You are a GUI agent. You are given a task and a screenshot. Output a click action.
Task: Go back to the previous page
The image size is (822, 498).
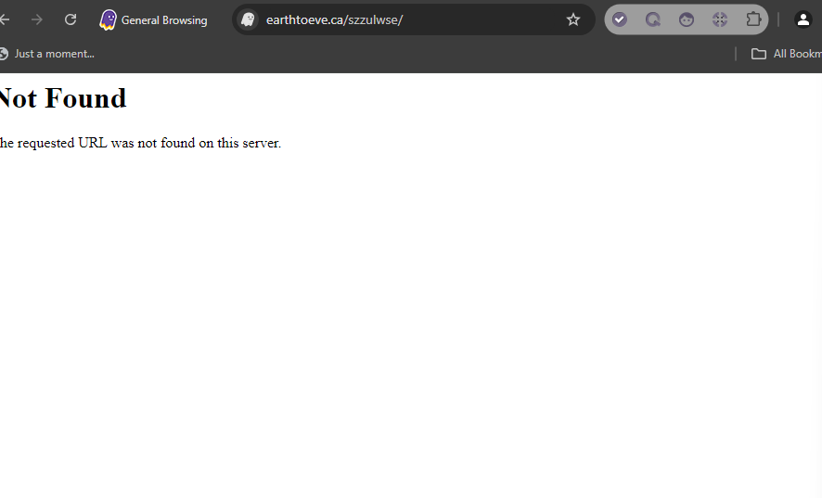[x=5, y=19]
